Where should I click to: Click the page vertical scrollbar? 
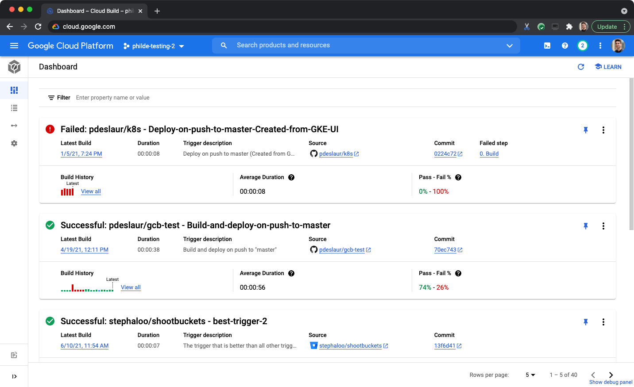[x=631, y=154]
